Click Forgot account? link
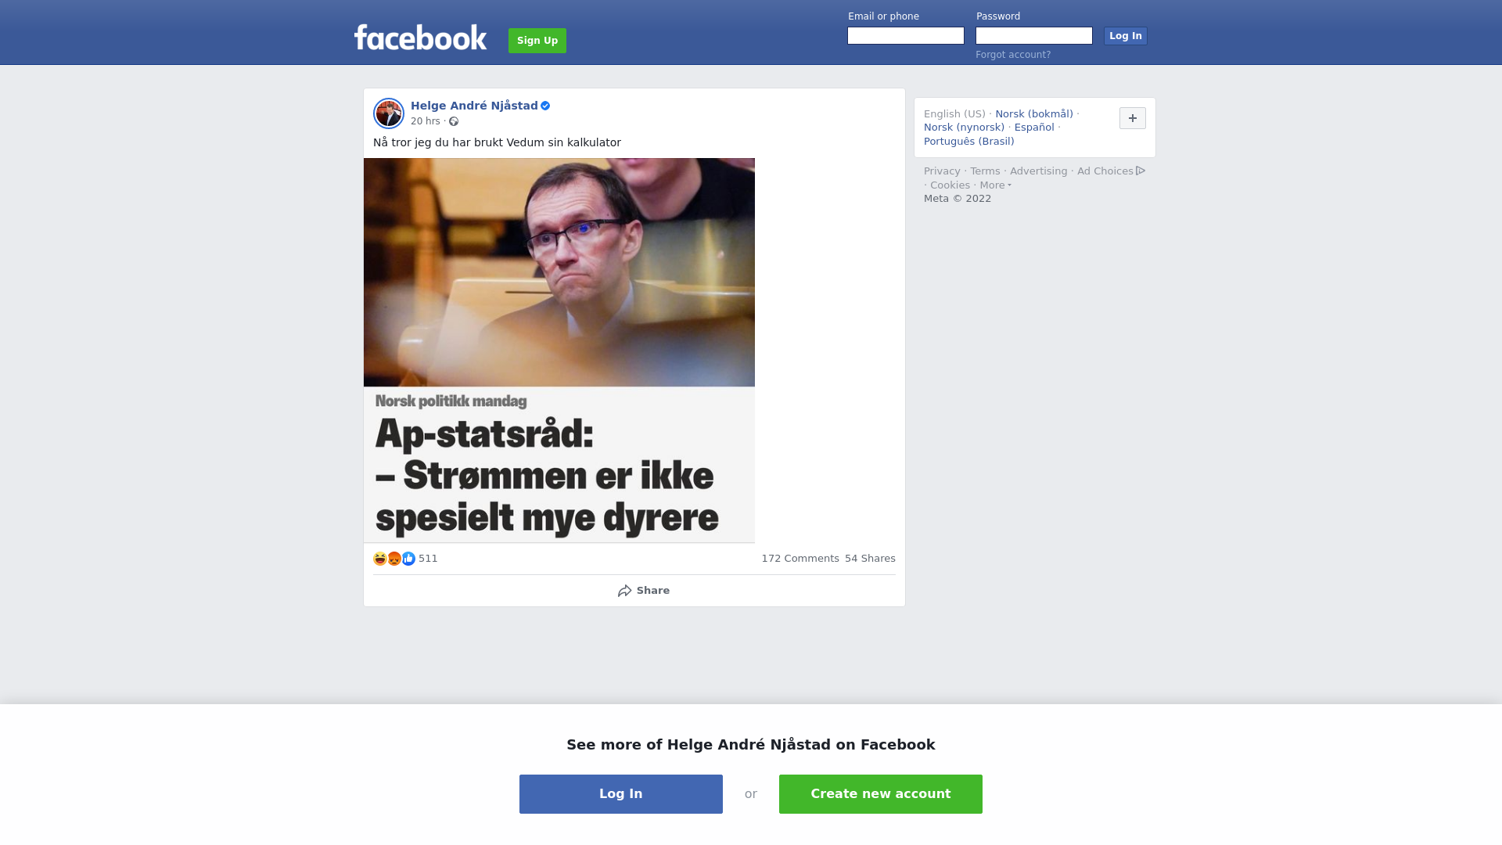This screenshot has height=845, width=1502. coord(1013,55)
